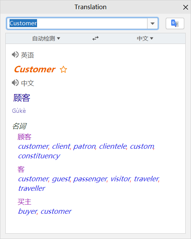Screen dimensions: 191x239
Task: Click the synonym clientele
Action: tap(113, 146)
